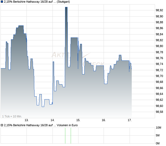Click the 98,68 price axis label
Viewport: 166px width, 146px height.
159,82
